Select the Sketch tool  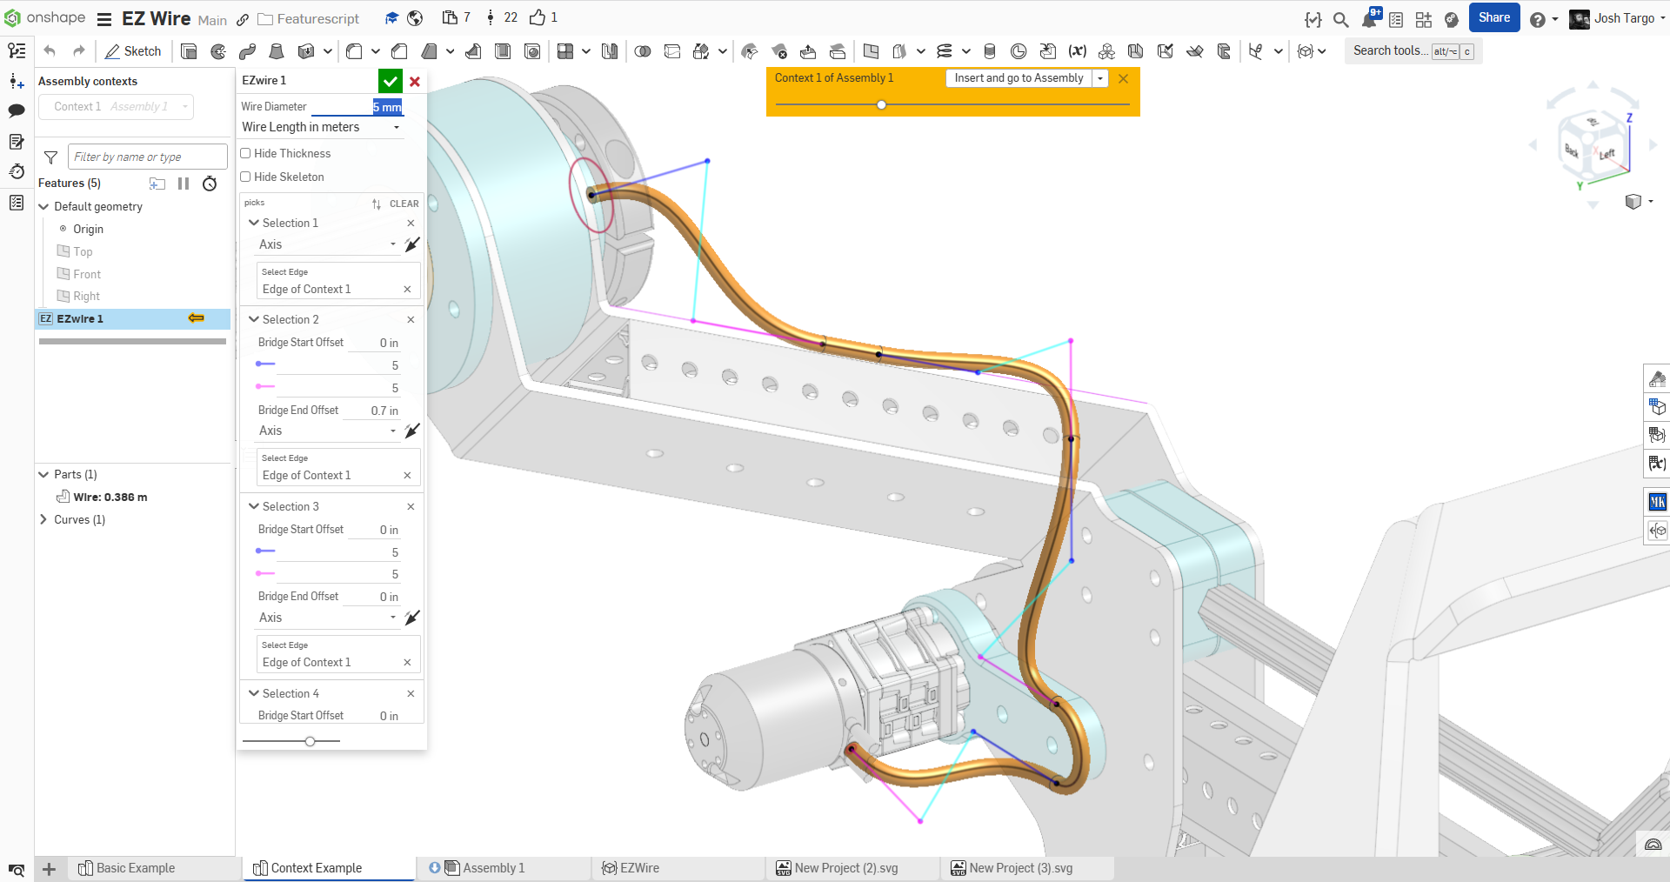pos(133,51)
